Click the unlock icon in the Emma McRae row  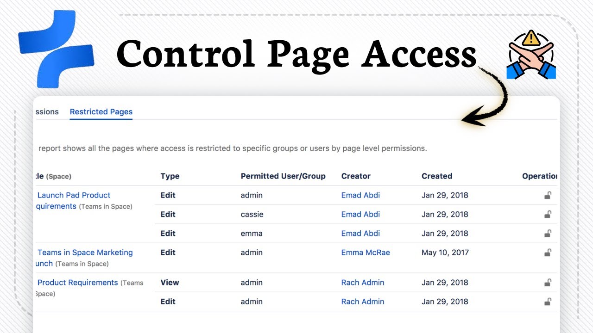548,253
